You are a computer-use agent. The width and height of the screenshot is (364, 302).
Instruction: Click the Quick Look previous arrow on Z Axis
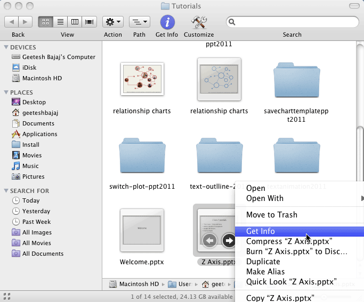pyautogui.click(x=209, y=241)
